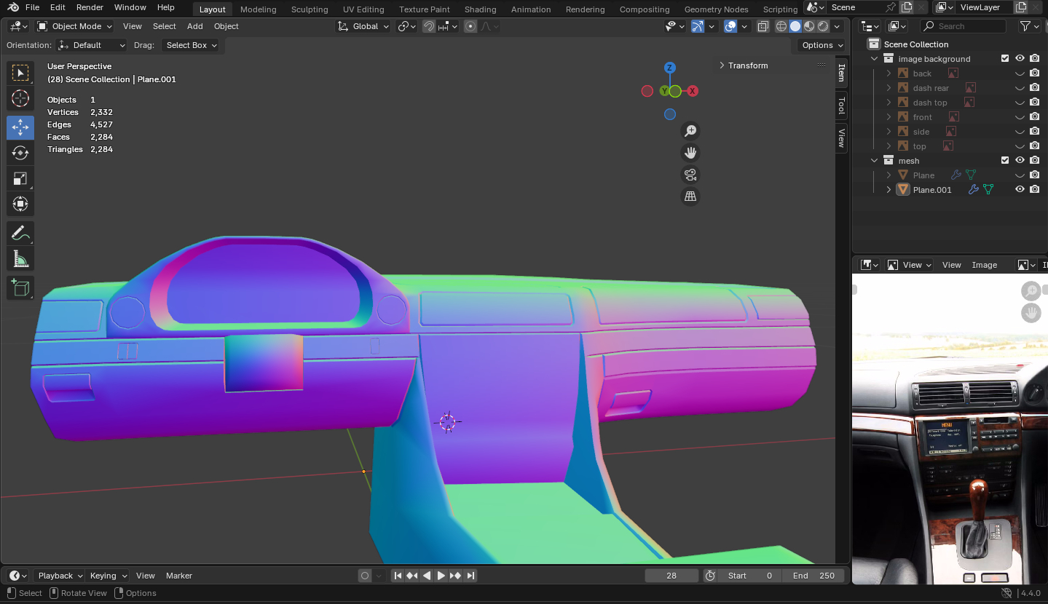Viewport: 1048px width, 604px height.
Task: Open the Render menu
Action: tap(90, 7)
